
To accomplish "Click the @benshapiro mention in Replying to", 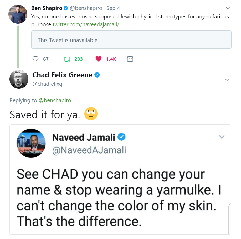I will coord(55,100).
